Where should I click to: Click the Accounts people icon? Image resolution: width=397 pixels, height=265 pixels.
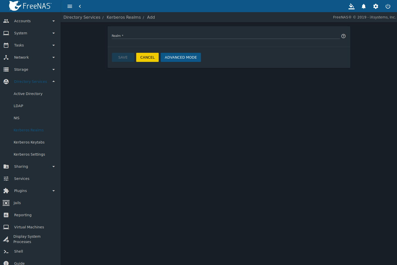click(6, 21)
